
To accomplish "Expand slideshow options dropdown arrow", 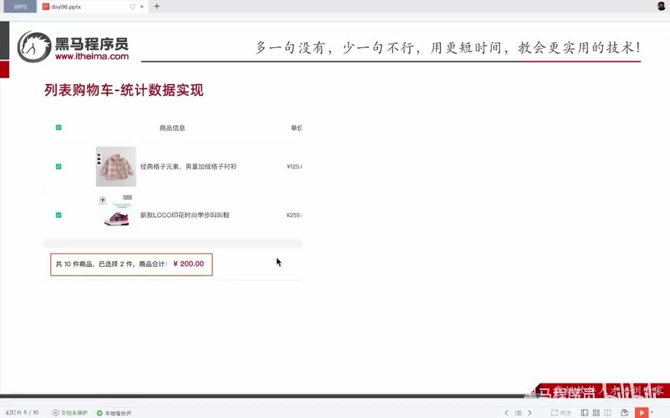I will 652,412.
